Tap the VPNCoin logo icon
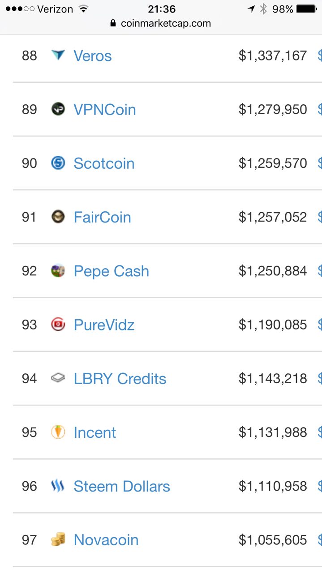Image resolution: width=322 pixels, height=573 pixels. pos(58,109)
